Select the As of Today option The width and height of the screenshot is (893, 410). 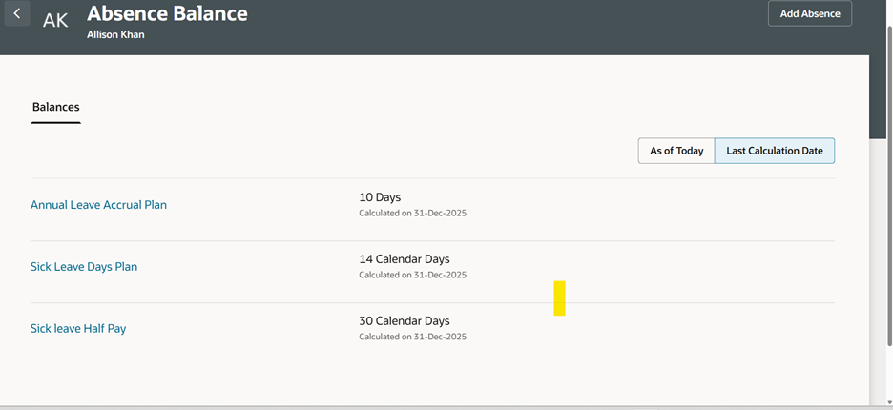[x=676, y=151]
